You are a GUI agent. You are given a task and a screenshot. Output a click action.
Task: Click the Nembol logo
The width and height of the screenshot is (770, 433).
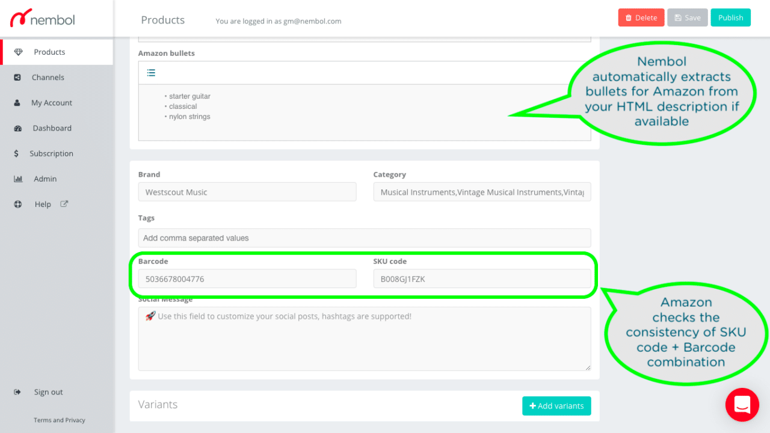[42, 19]
